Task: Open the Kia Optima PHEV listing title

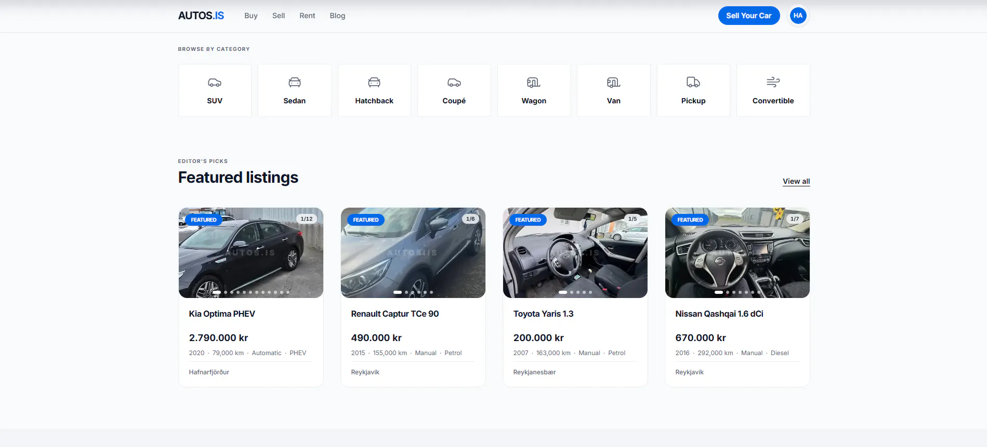Action: 222,314
